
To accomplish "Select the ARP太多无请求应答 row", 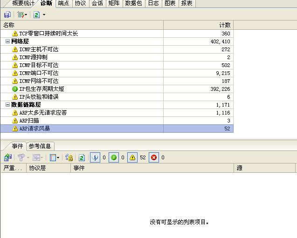I will tap(117, 113).
